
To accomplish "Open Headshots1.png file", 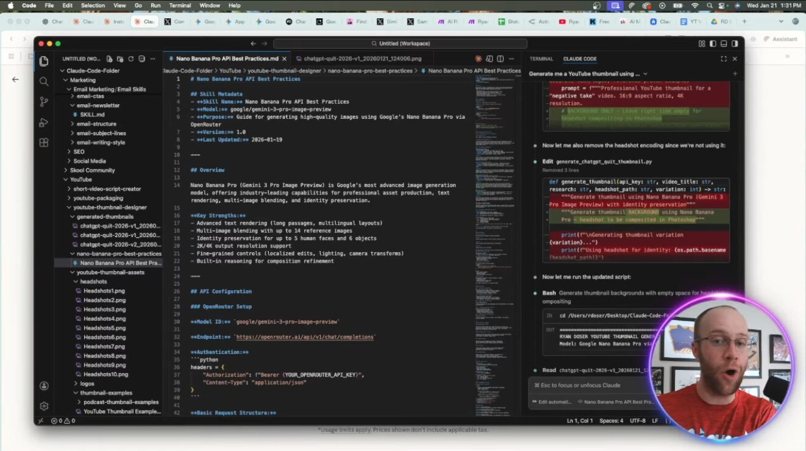I will point(105,291).
